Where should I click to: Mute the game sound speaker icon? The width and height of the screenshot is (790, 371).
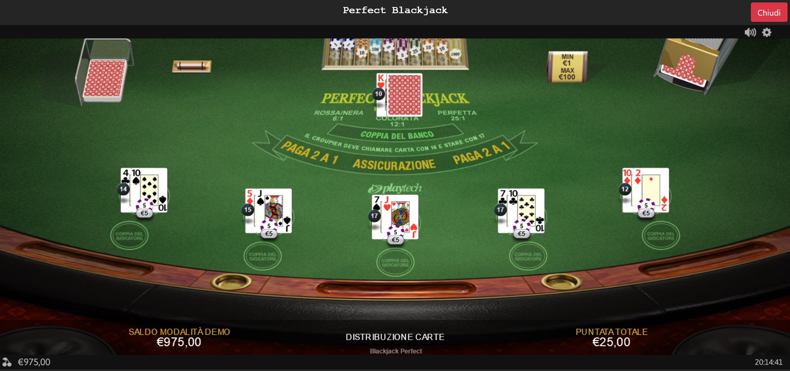[x=750, y=32]
